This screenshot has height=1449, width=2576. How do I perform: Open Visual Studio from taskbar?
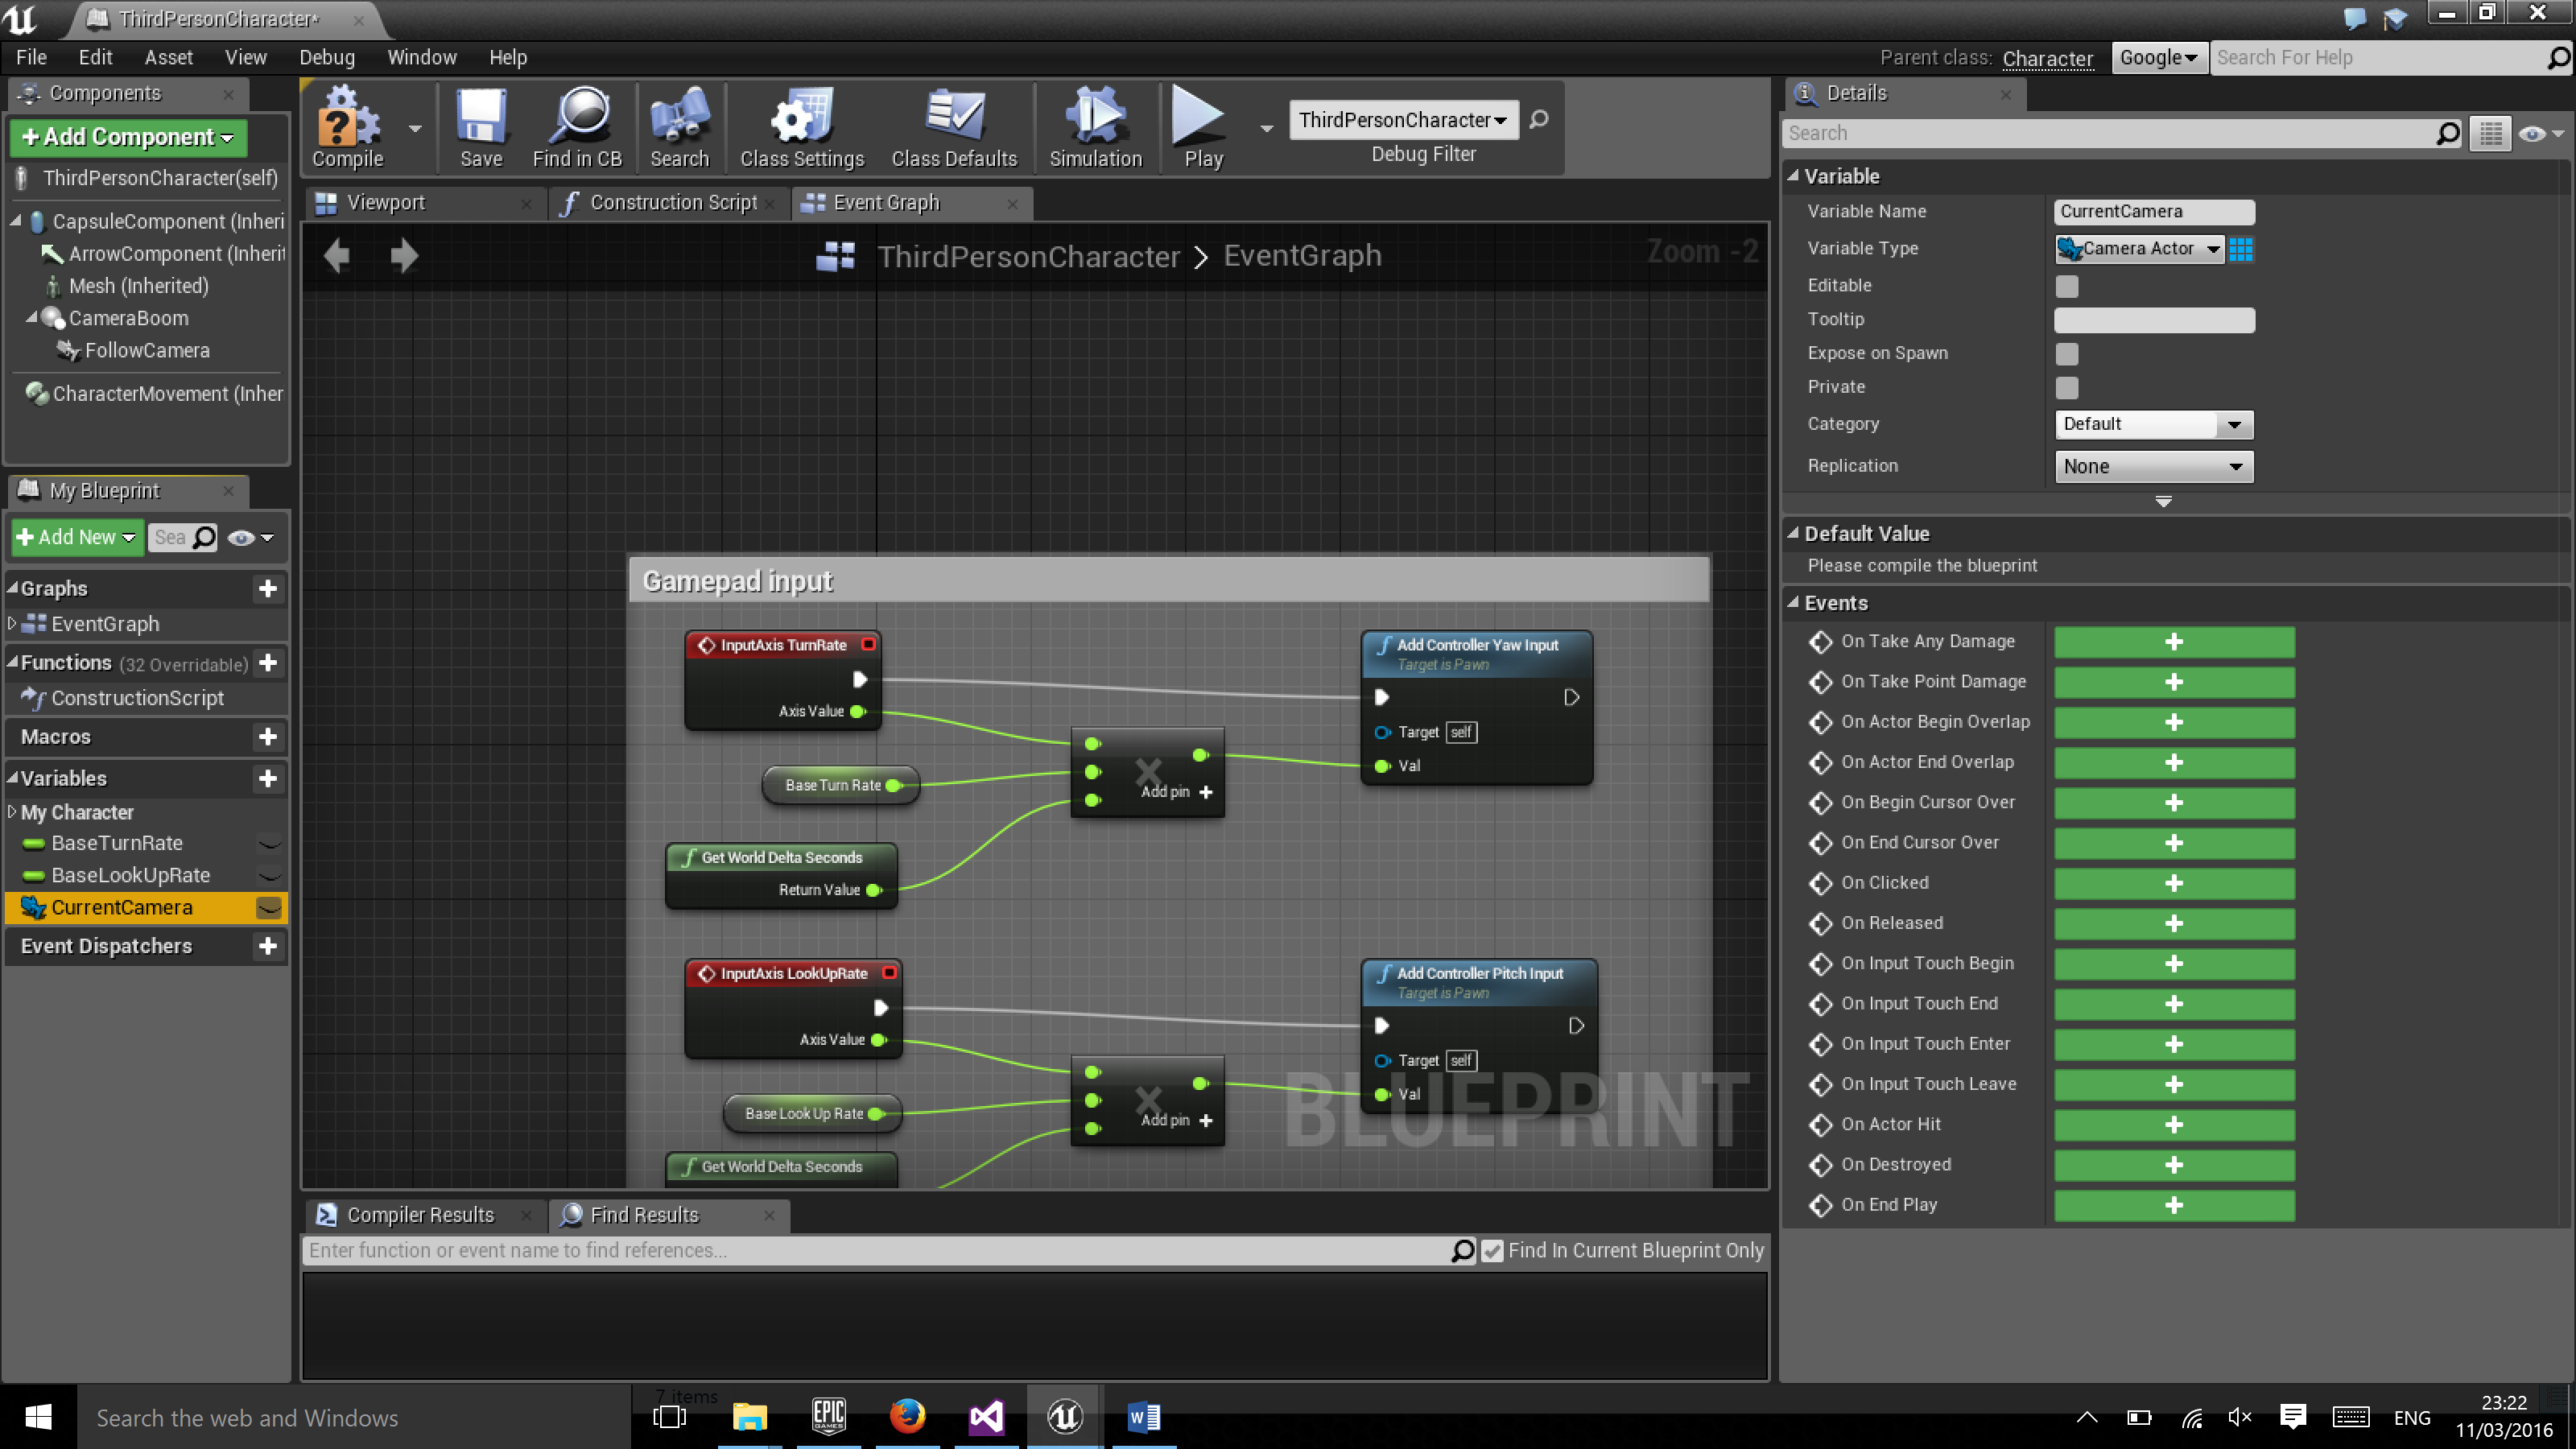pyautogui.click(x=986, y=1416)
